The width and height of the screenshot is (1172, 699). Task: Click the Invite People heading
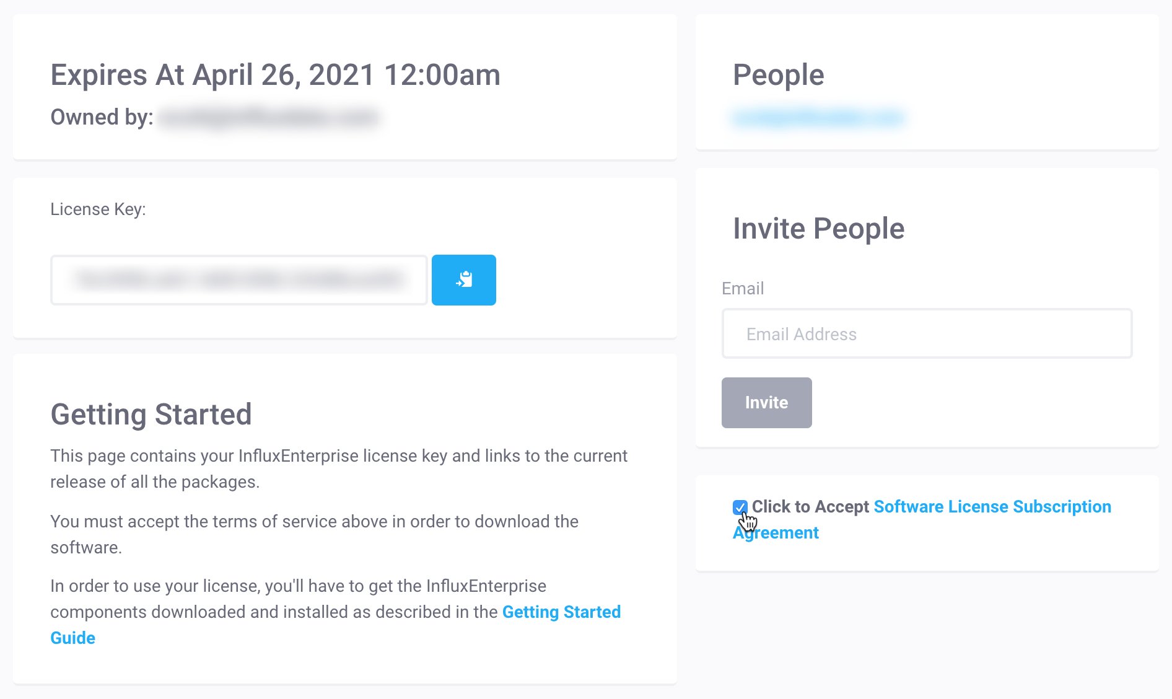pos(819,229)
